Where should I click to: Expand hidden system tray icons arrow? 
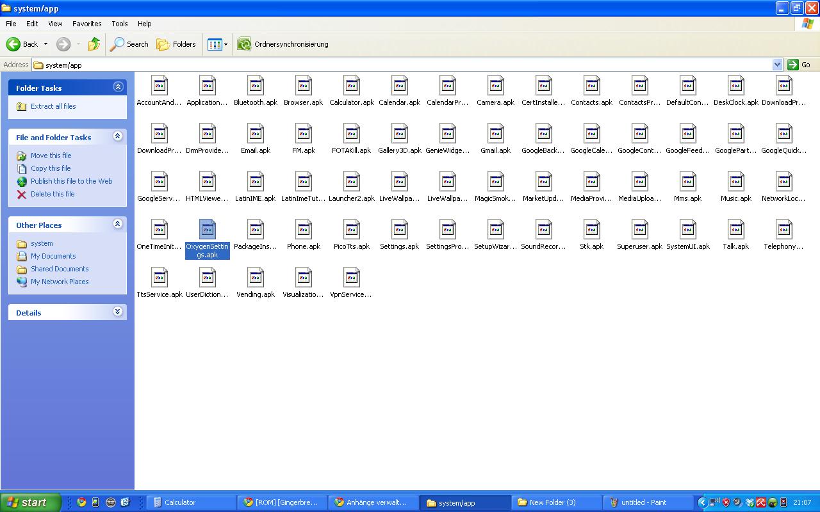pos(703,502)
